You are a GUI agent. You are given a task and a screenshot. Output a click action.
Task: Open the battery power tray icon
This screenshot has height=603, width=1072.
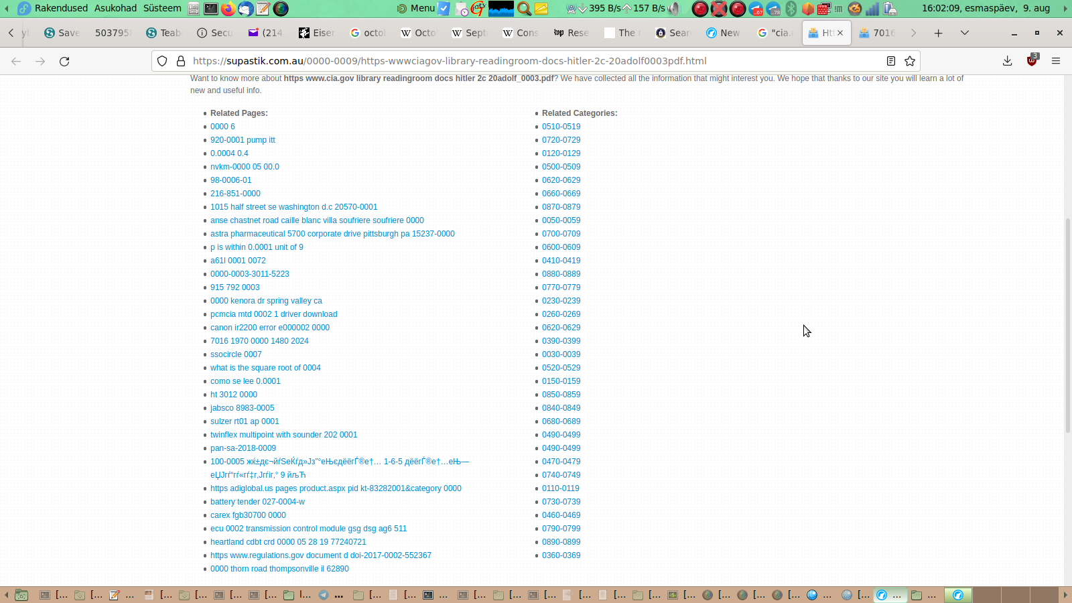(x=890, y=9)
